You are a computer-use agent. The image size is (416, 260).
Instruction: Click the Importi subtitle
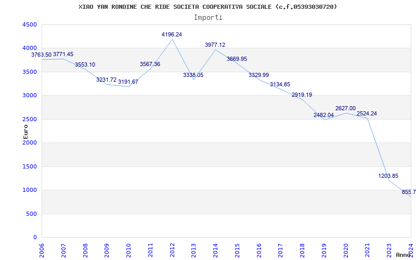[x=208, y=18]
